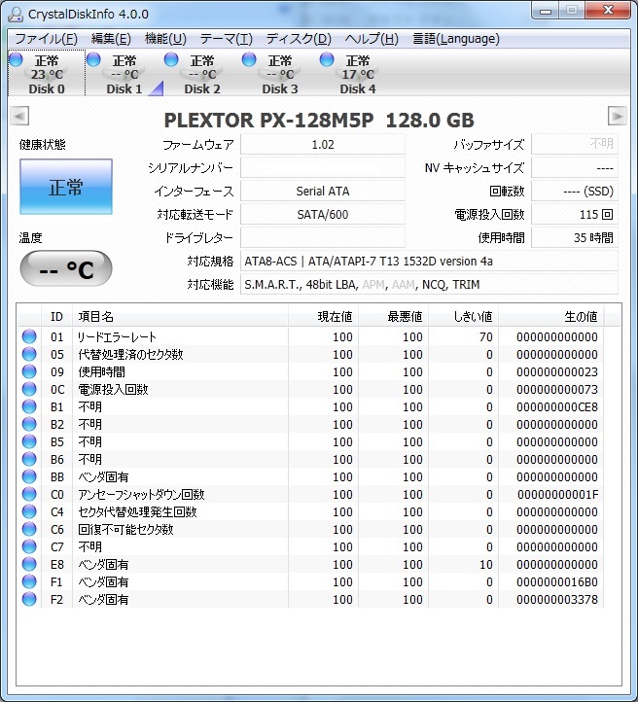The height and width of the screenshot is (702, 638).
Task: Select the C0 アンセーフシャットダウン回数 row
Action: 310,494
